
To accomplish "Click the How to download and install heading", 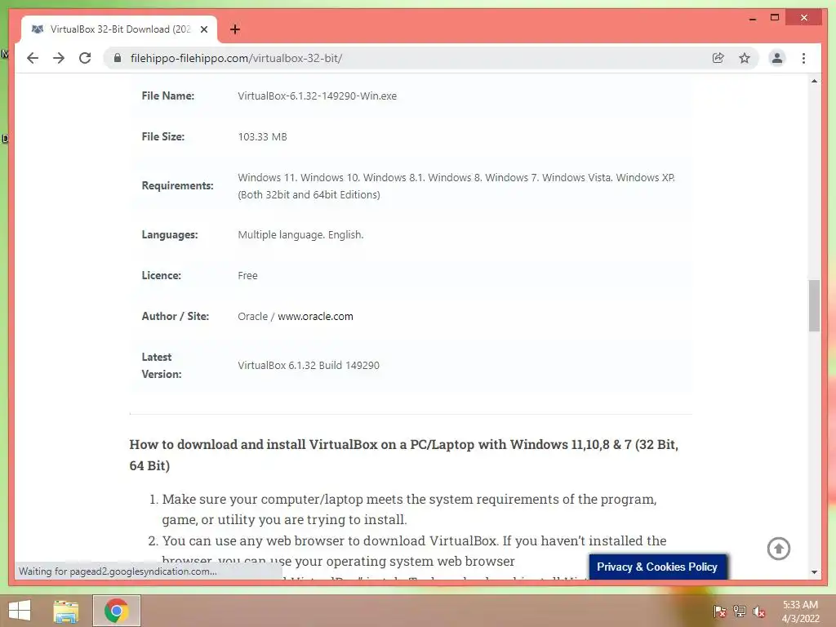I will pyautogui.click(x=403, y=455).
